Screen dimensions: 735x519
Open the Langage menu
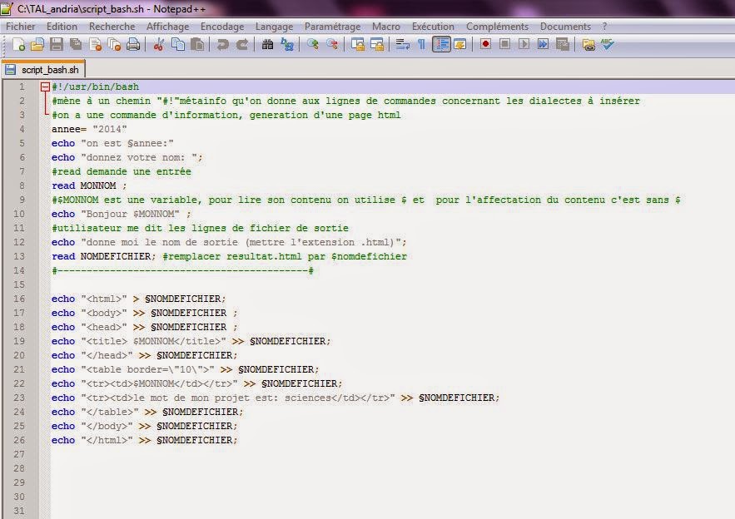click(x=274, y=27)
